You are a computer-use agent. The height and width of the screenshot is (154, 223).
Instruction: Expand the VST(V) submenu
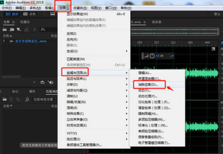(x=94, y=133)
